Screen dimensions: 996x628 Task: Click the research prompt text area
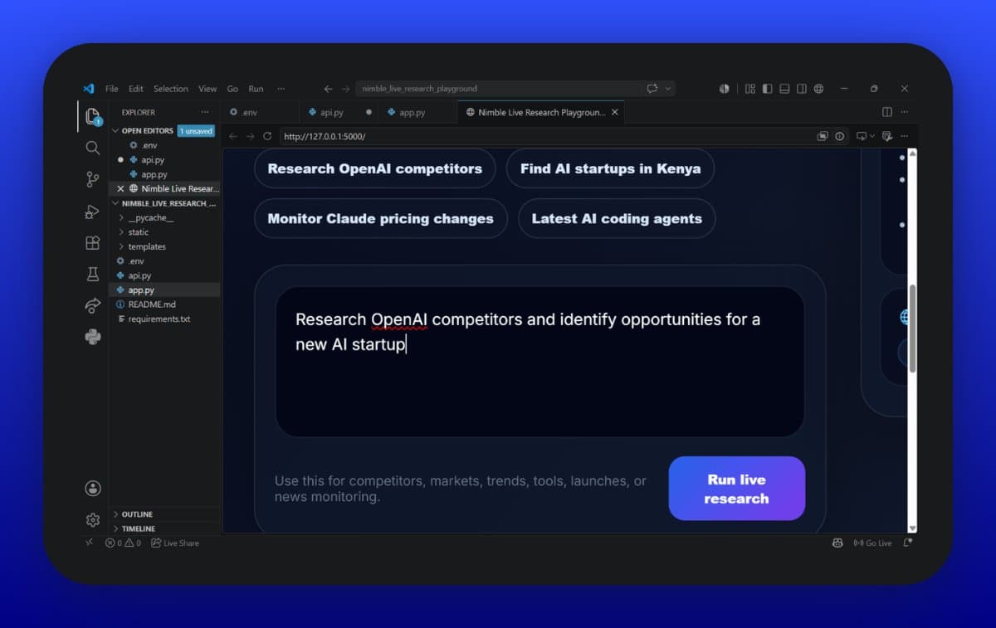coord(539,362)
